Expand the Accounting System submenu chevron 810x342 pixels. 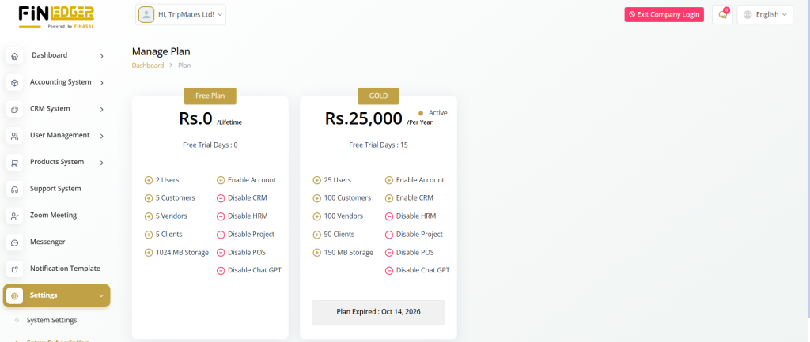[x=102, y=82]
